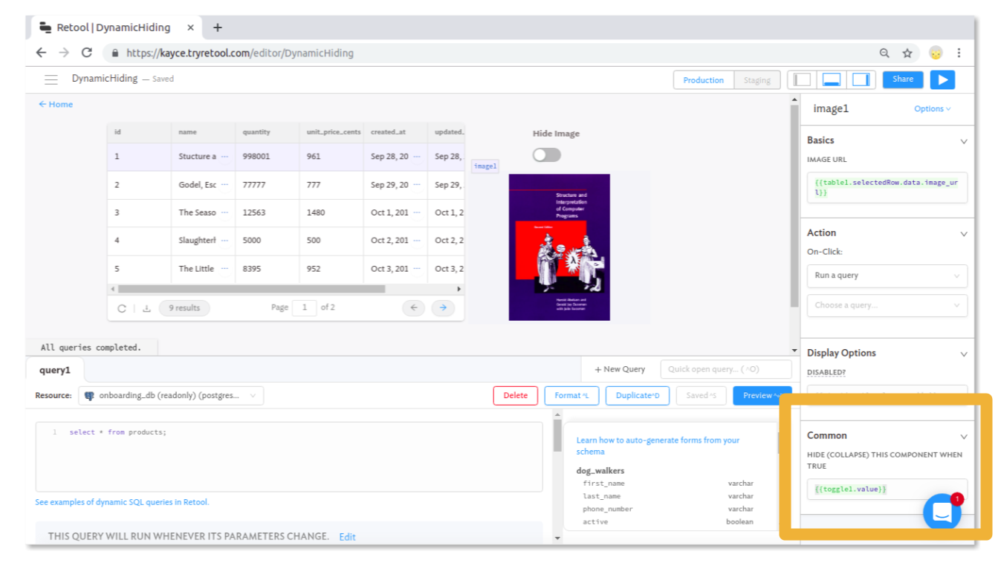
Task: Click the Format query button
Action: 571,395
